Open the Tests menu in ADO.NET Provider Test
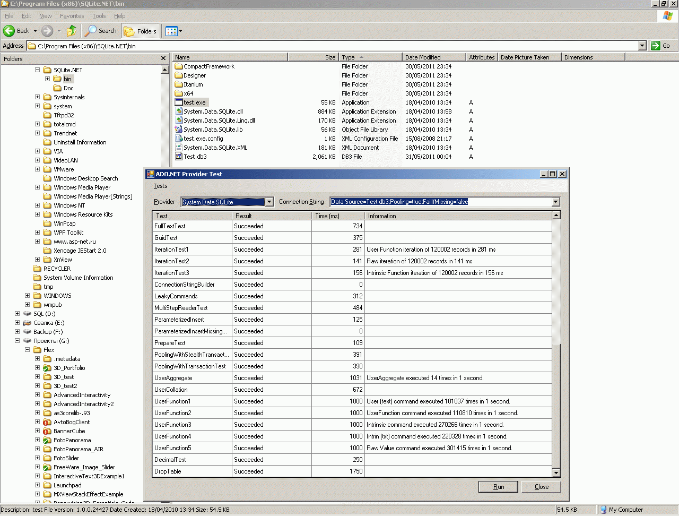679x516 pixels. (x=160, y=186)
